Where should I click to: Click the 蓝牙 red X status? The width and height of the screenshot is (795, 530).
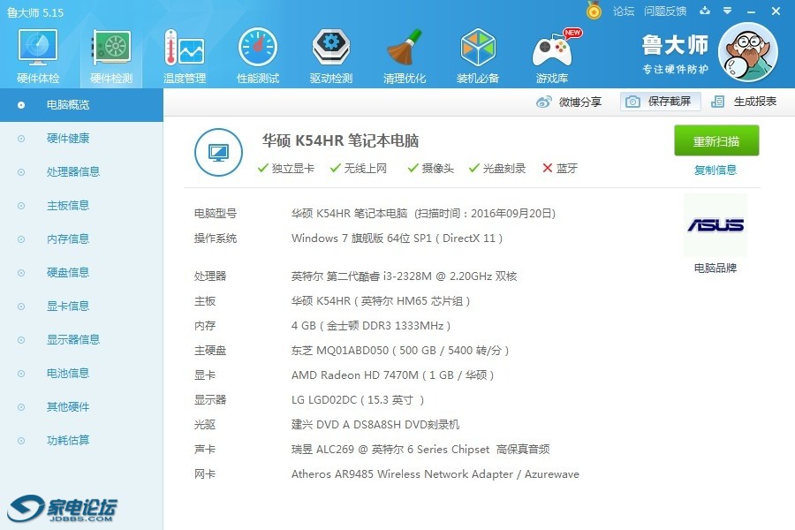560,169
